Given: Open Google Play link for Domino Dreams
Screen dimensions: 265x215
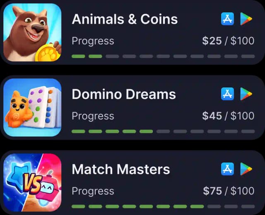Looking at the screenshot, I should point(246,94).
